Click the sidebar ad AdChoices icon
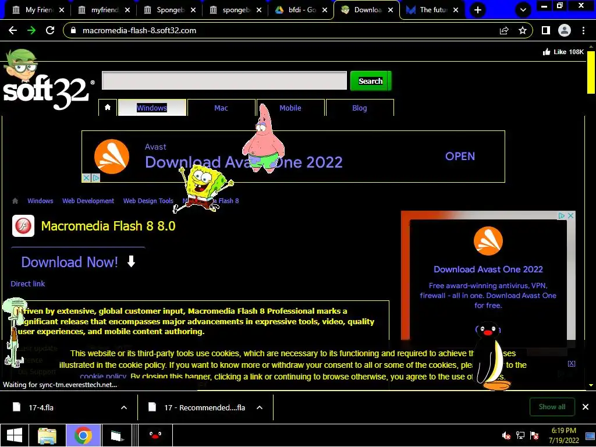The image size is (596, 447). [x=562, y=215]
